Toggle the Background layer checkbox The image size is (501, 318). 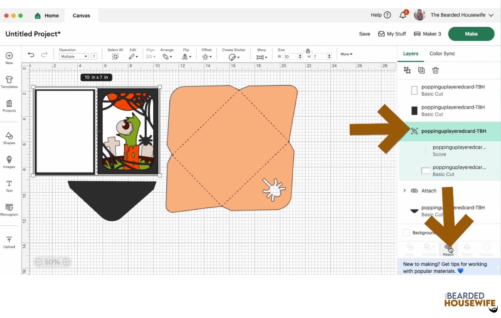(x=406, y=233)
